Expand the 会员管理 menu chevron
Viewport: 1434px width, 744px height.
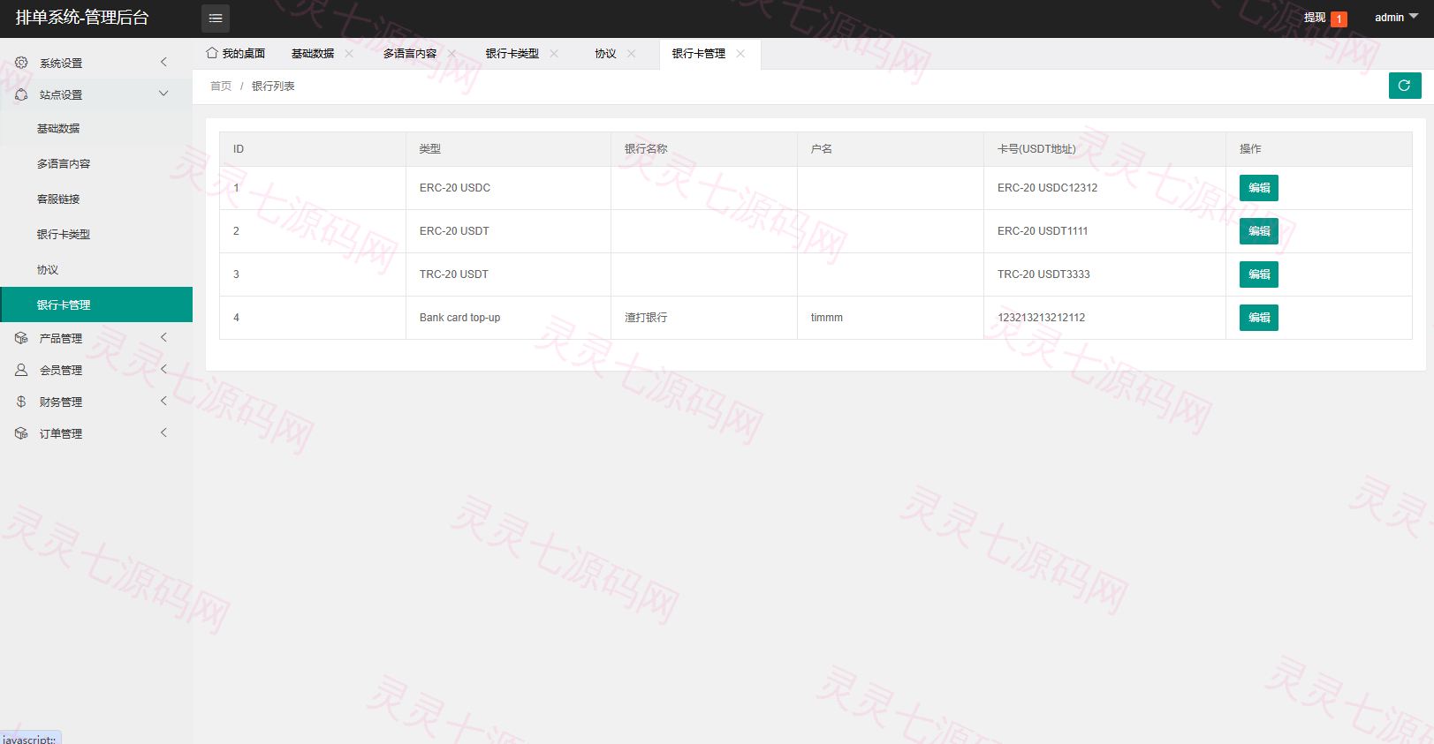pos(163,369)
